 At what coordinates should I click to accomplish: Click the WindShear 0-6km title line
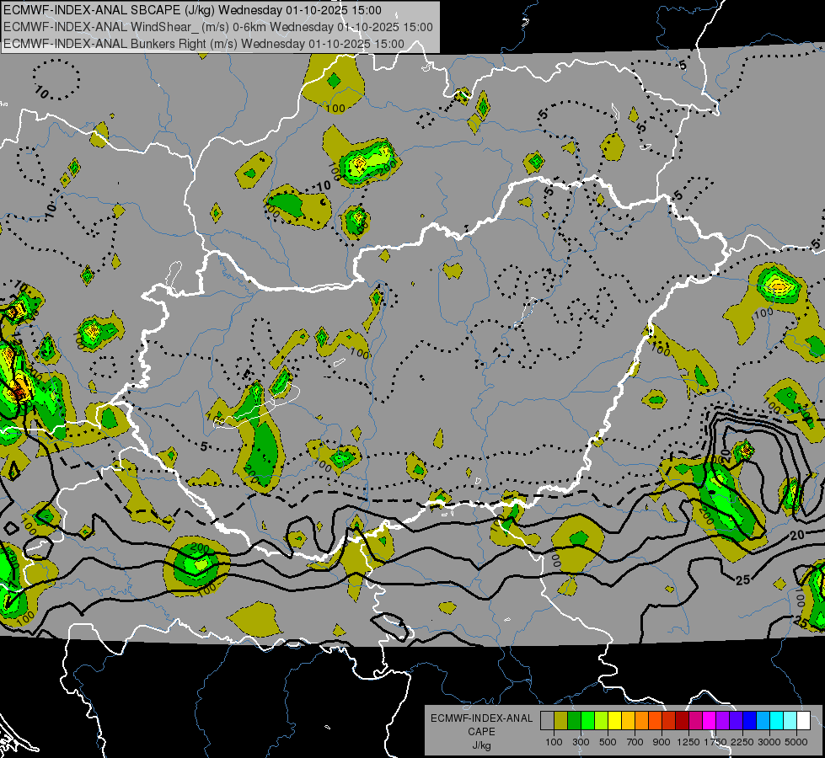(218, 27)
